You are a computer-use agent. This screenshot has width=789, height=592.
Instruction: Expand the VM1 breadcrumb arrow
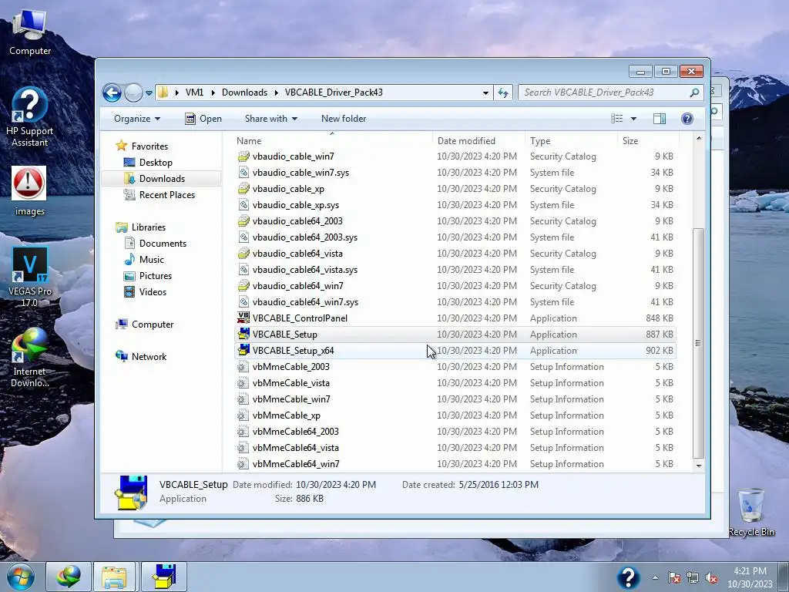click(213, 92)
